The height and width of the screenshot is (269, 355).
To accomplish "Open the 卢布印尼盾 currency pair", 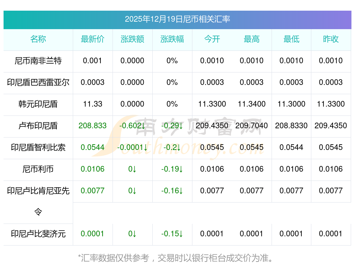I will coord(38,126).
